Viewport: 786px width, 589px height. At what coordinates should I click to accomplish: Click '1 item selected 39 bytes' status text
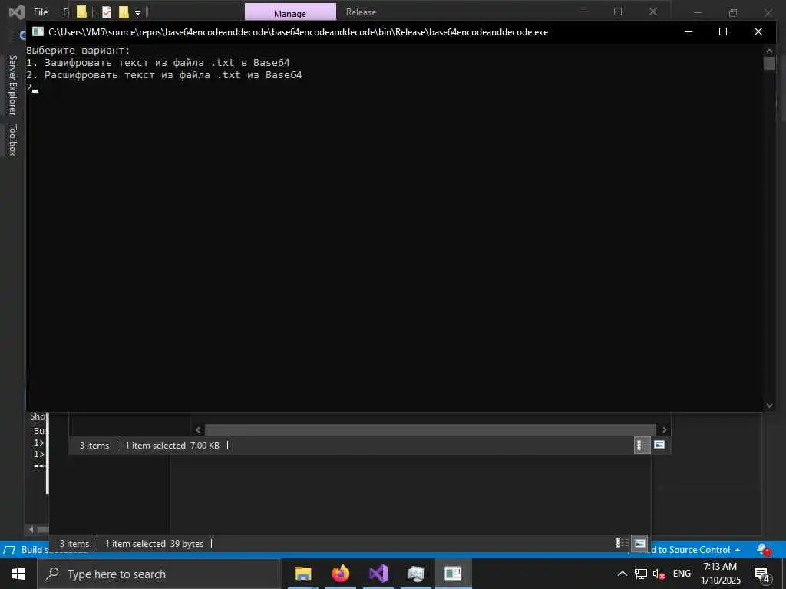click(x=154, y=544)
